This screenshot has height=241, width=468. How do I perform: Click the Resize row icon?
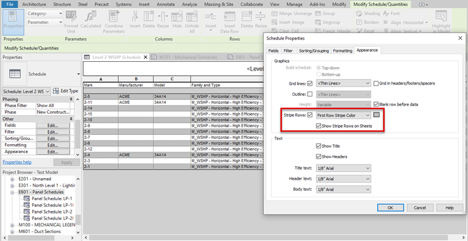(260, 17)
